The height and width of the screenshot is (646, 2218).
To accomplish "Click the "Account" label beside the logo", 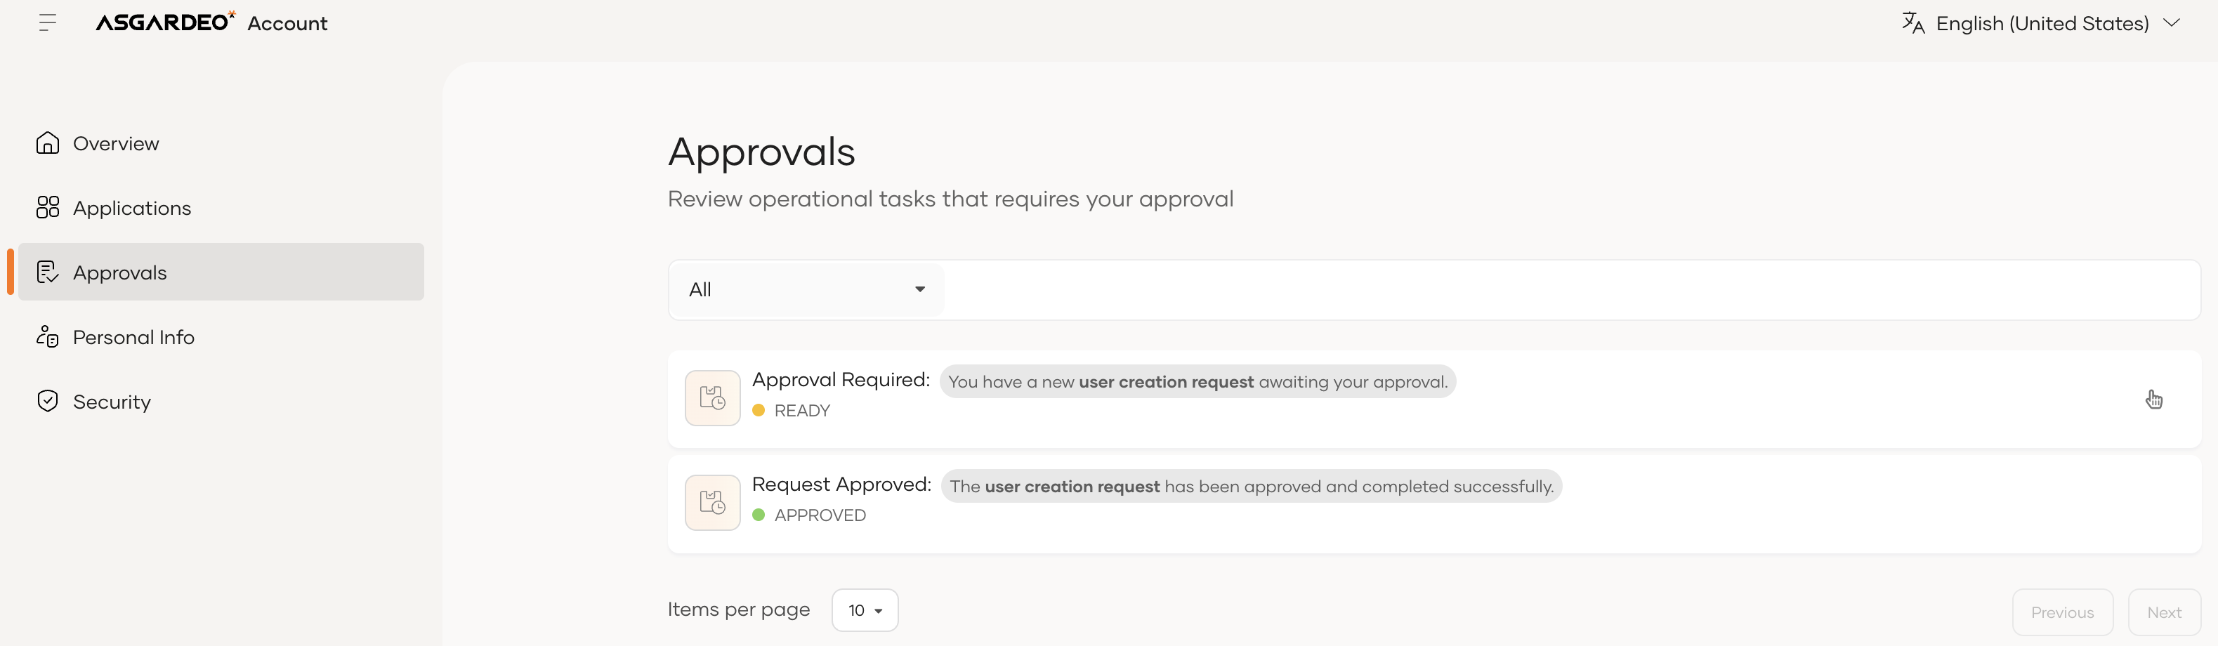I will (287, 23).
